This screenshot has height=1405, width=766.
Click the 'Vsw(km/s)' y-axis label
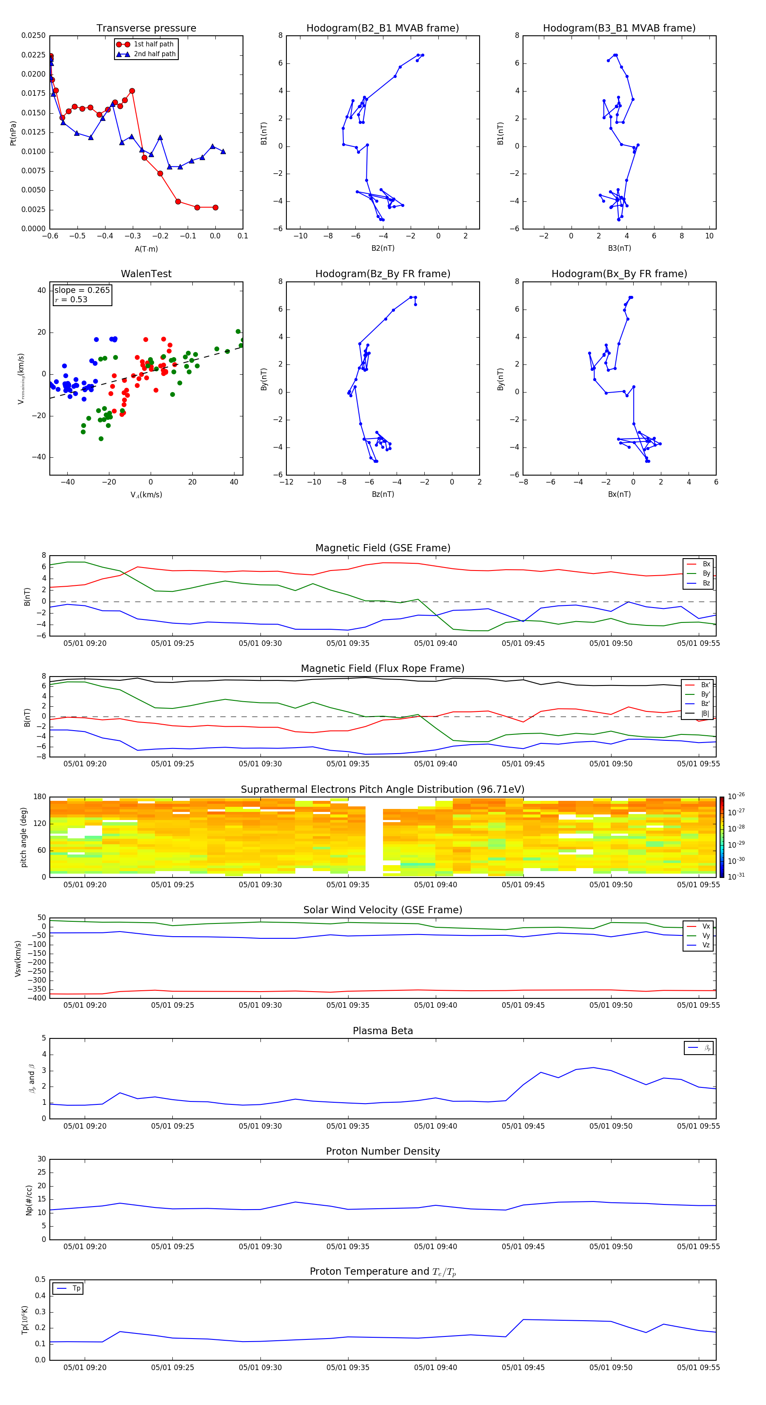pyautogui.click(x=17, y=958)
